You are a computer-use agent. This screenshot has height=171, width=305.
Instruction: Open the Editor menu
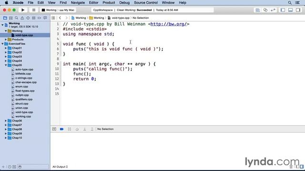click(x=93, y=2)
